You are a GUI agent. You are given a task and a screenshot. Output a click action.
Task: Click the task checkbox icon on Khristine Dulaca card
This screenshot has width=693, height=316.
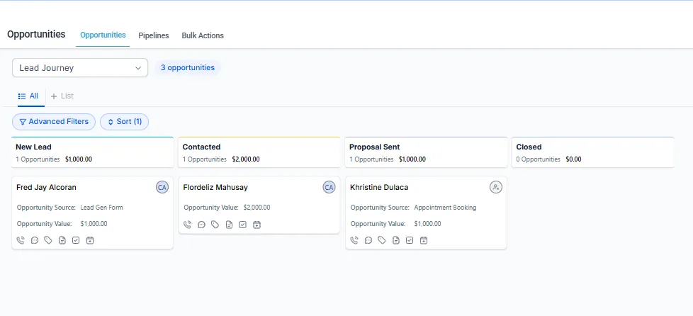(410, 240)
